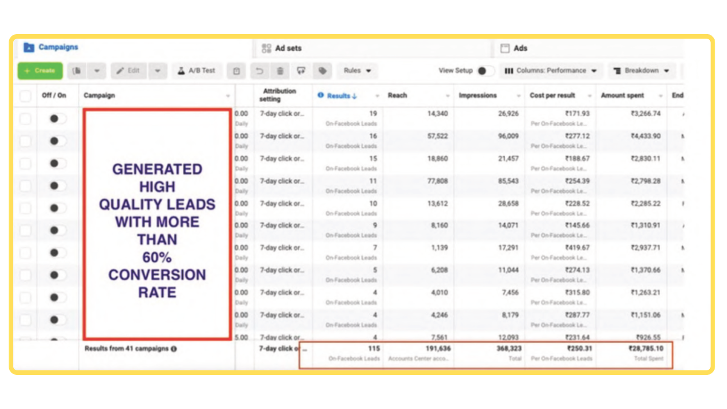The width and height of the screenshot is (727, 409).
Task: Click the green Create button
Action: pyautogui.click(x=40, y=71)
